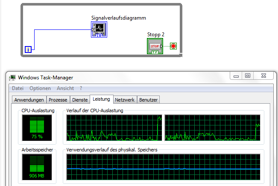This screenshot has width=278, height=186.
Task: Switch to the Benutzer tab
Action: coord(149,100)
